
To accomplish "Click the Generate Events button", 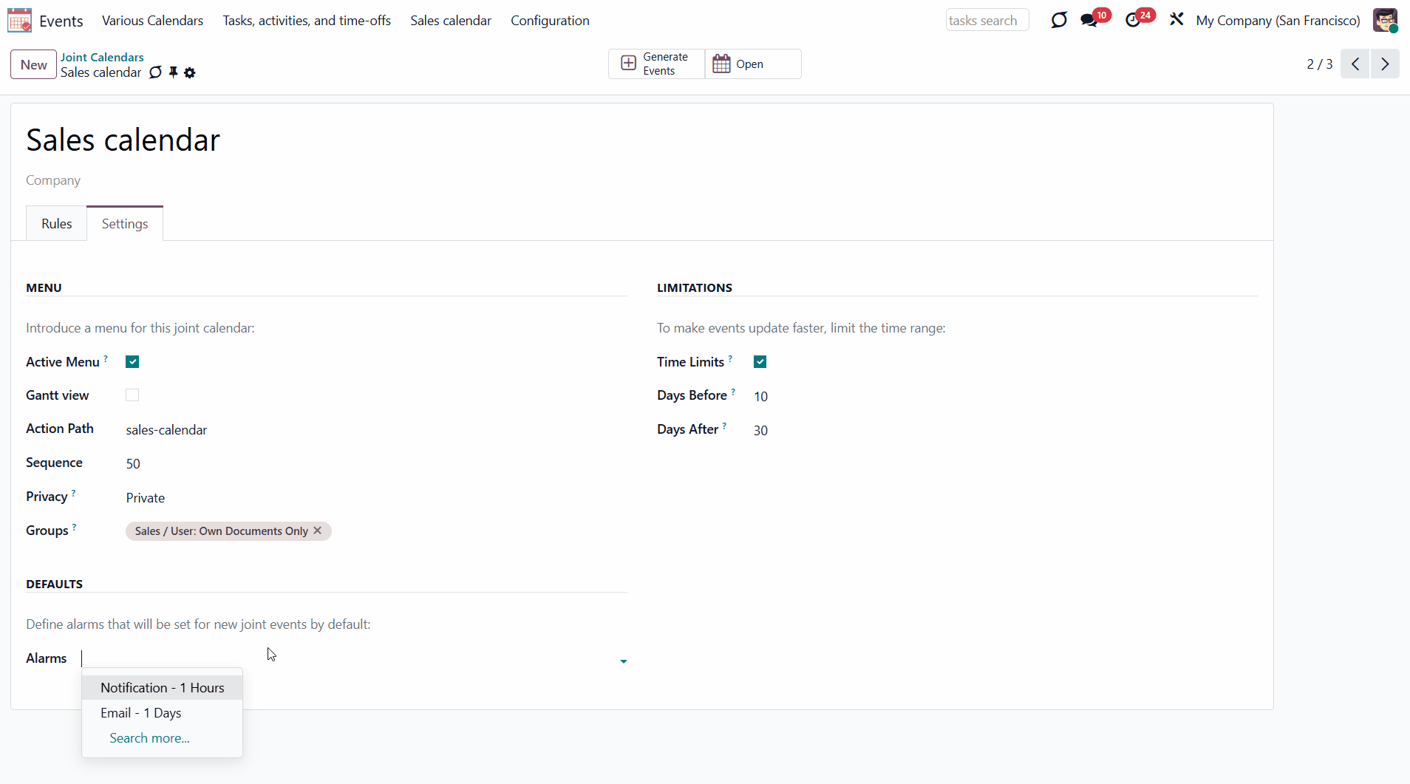I will (x=655, y=64).
